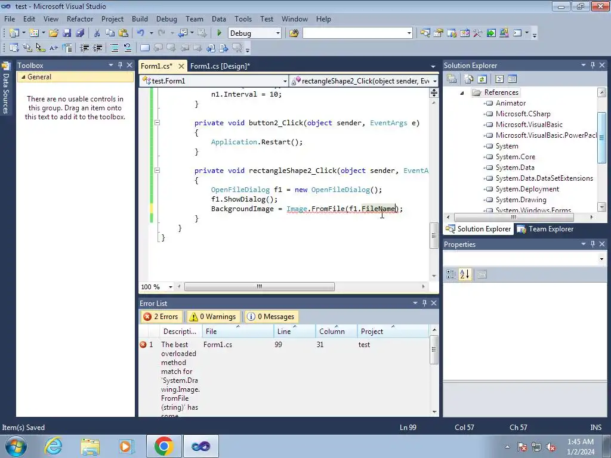Click the New Project toolbar icon

pos(14,33)
